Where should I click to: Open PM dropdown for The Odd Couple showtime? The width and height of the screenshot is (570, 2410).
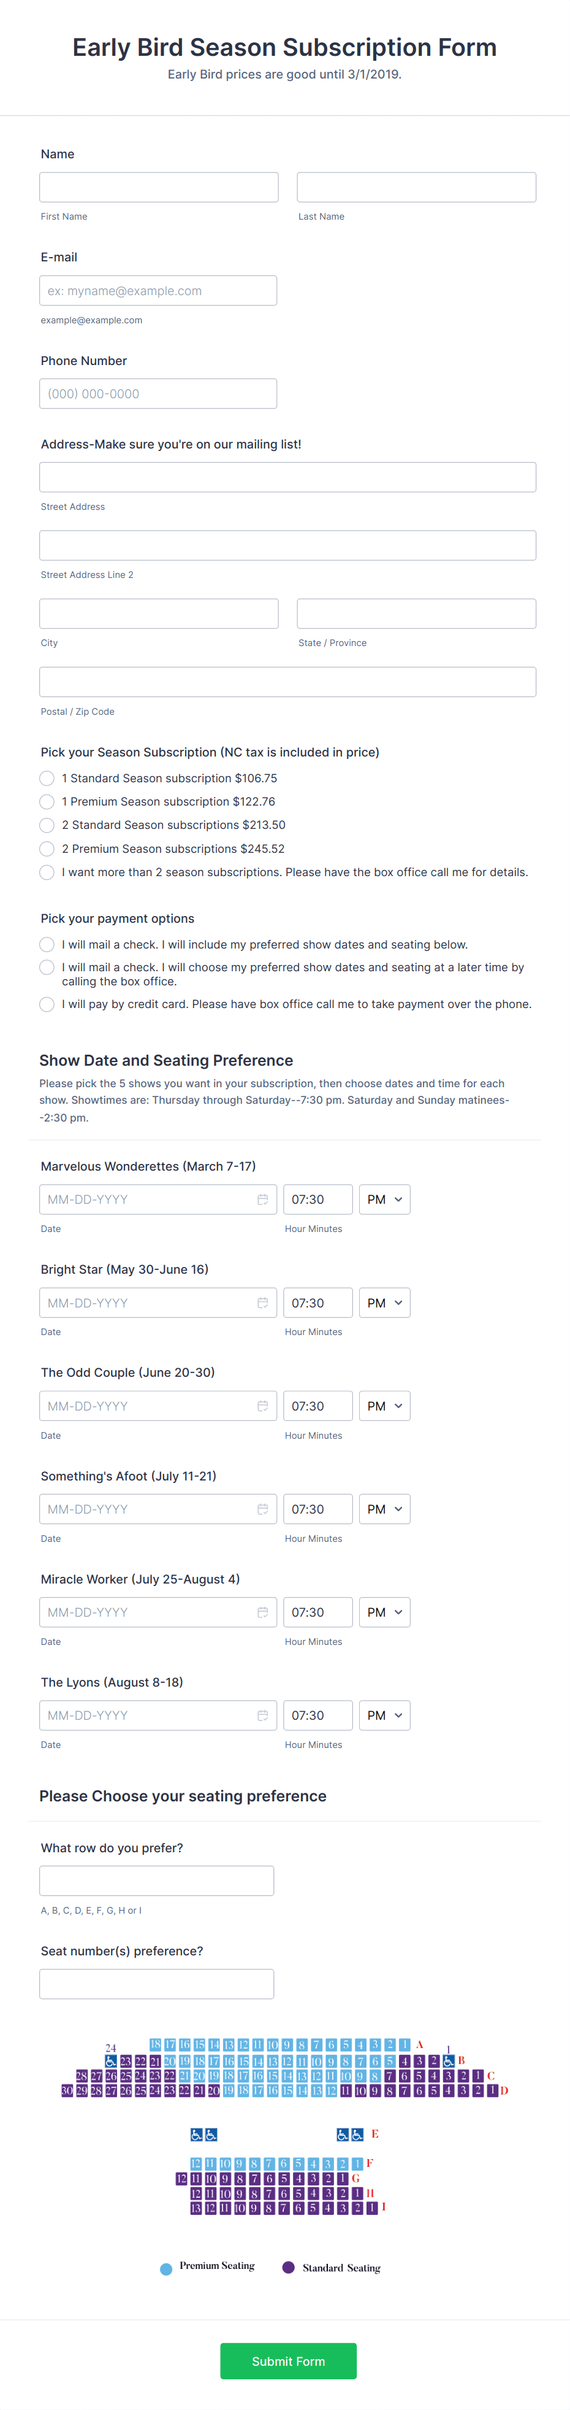(x=384, y=1405)
